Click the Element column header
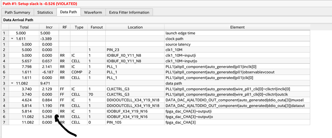Screen dimensions: 332x138 237,27
